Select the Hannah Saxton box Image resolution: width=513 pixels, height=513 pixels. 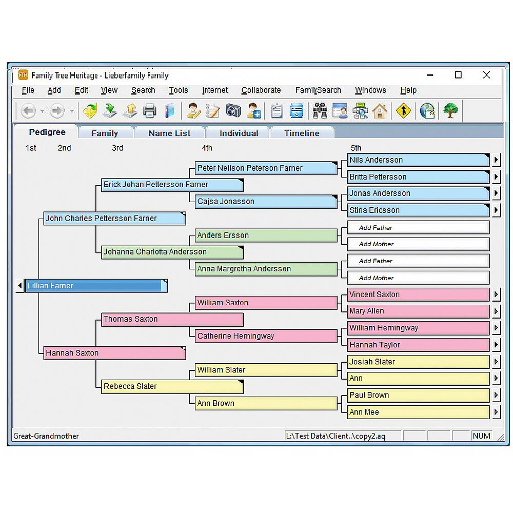click(114, 353)
